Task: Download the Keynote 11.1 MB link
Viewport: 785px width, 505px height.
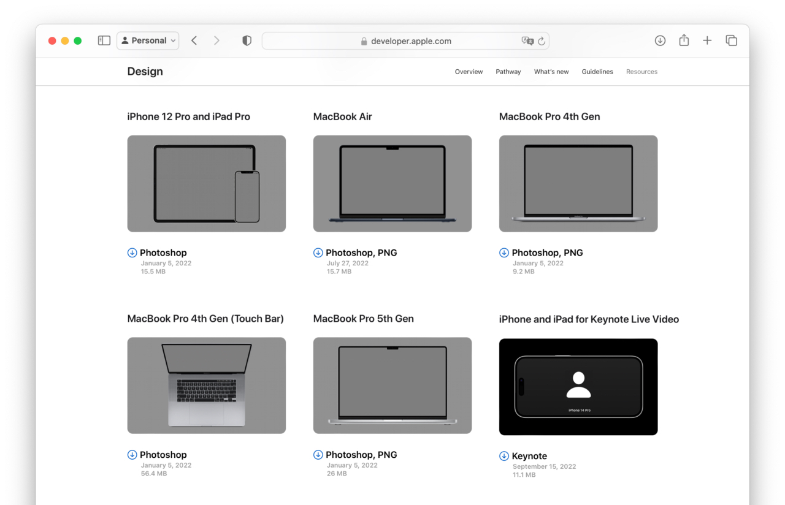Action: 529,456
